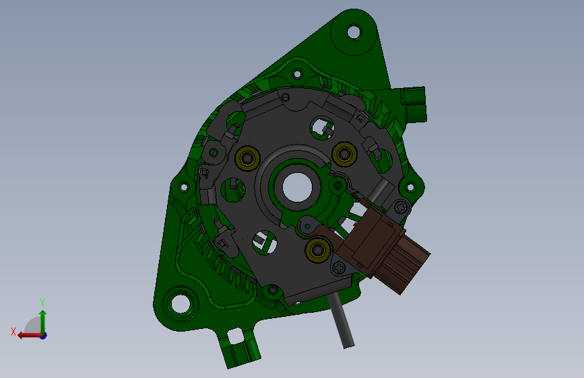Select the upper-right brass terminal nut
Viewport: 584px width, 378px height.
coord(344,153)
